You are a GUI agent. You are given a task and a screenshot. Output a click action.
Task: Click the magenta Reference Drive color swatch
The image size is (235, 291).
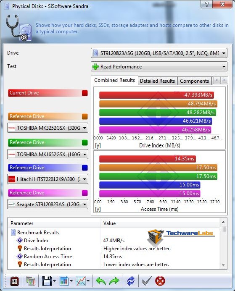[85, 193]
